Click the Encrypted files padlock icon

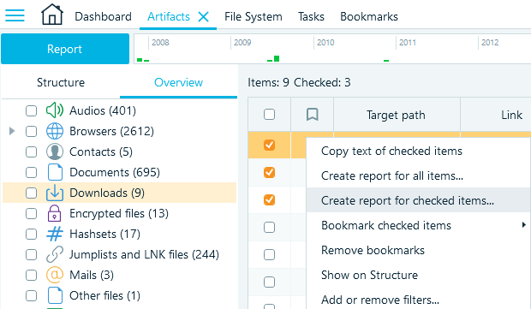55,213
